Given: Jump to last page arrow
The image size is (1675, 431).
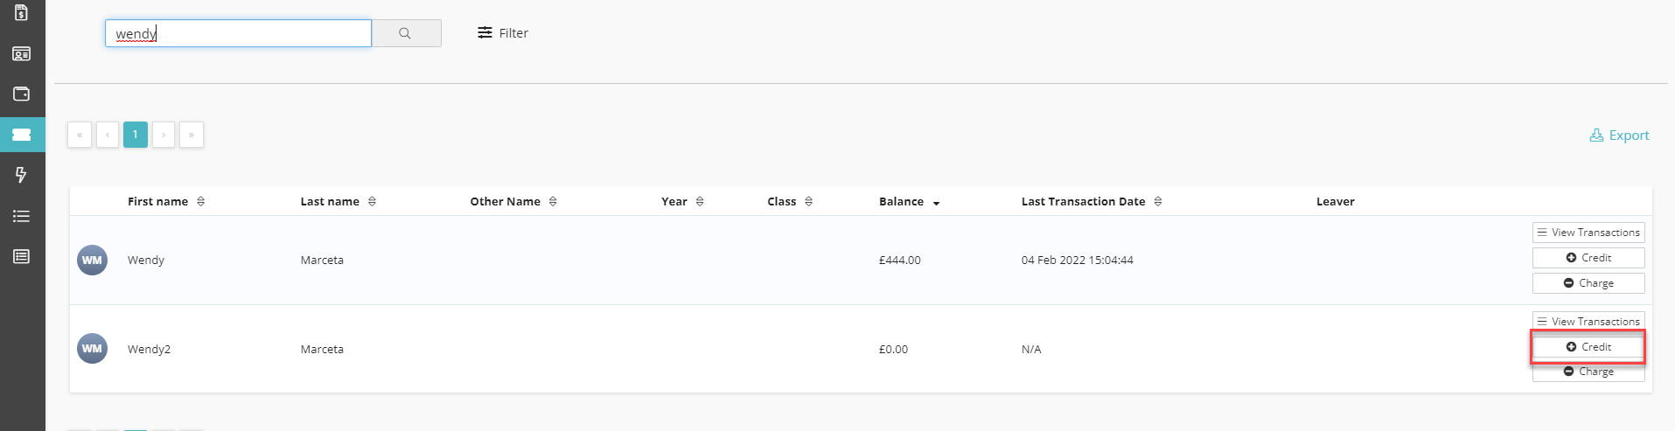Looking at the screenshot, I should coord(191,135).
